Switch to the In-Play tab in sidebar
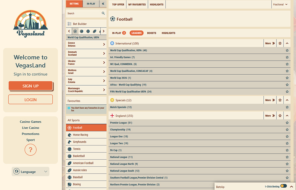 91,4
